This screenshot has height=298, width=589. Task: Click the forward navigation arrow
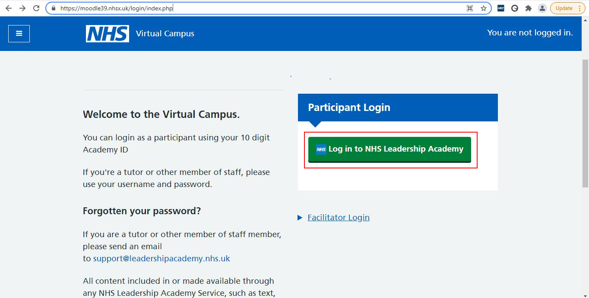pyautogui.click(x=22, y=8)
